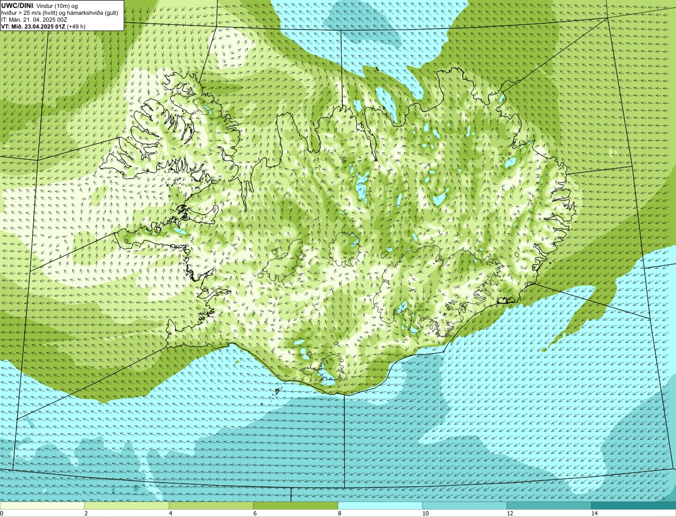
Task: Click the "IT: Mán. 21. 04. 2025 00Z" line
Action: click(x=34, y=19)
